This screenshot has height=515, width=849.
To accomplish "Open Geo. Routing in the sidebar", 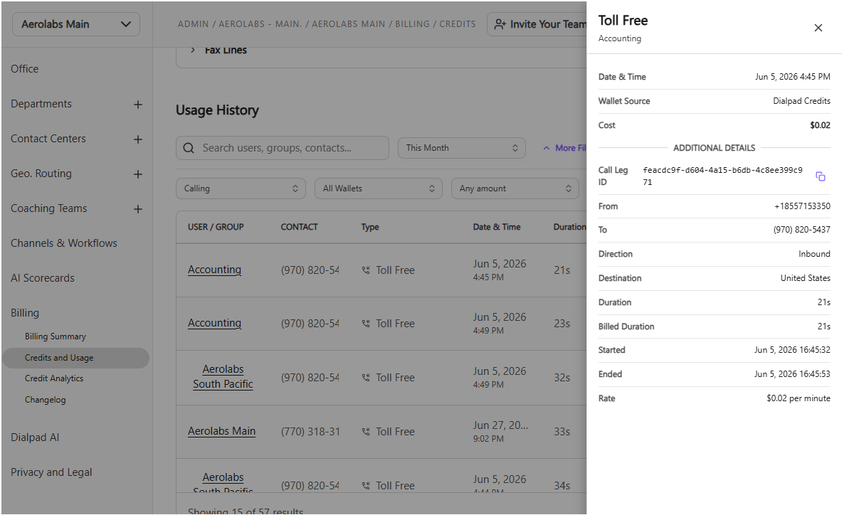I will point(42,175).
